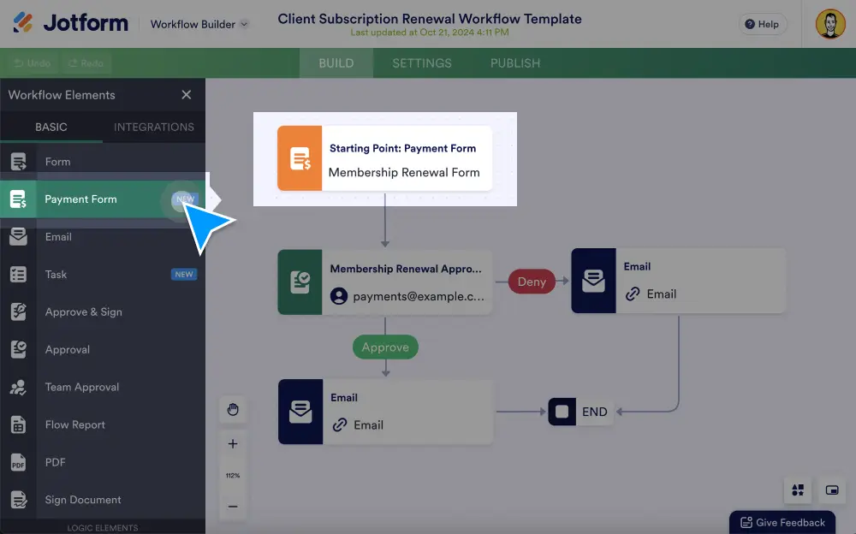Open the shapes/elements panel at bottom right

[798, 489]
